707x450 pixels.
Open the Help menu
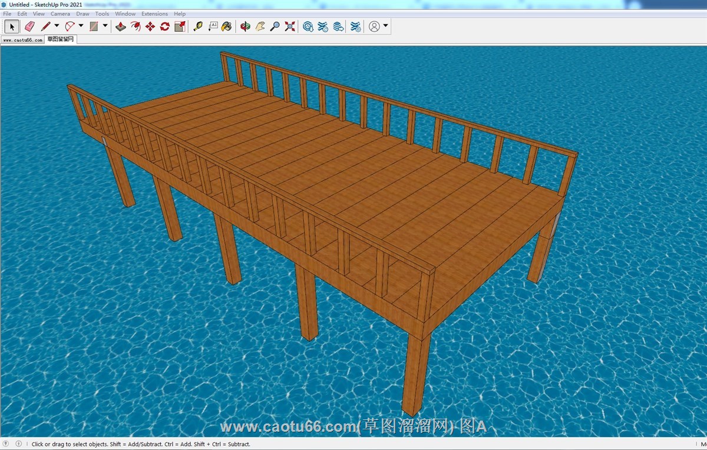tap(180, 14)
